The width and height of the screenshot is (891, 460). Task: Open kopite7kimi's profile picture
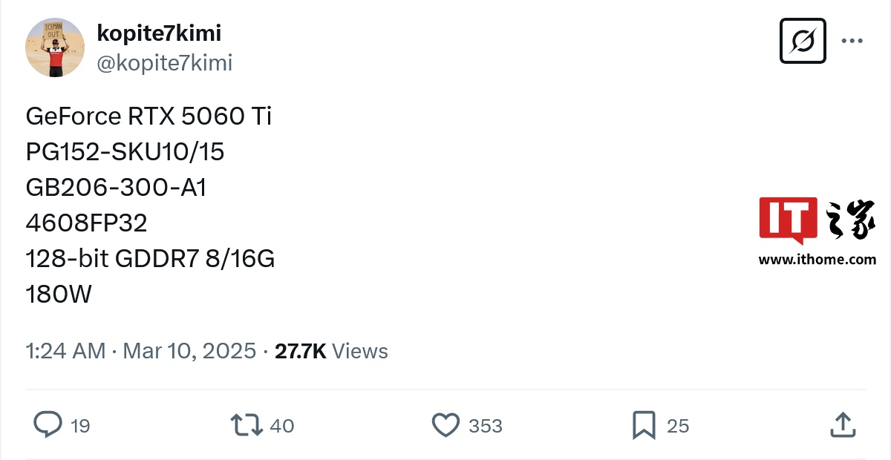55,47
